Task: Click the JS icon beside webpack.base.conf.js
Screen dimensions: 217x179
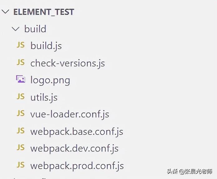Action: click(21, 131)
